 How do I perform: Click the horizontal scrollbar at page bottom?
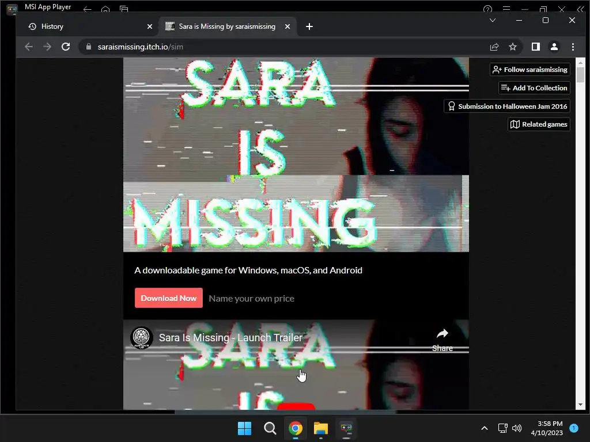[x=285, y=412]
